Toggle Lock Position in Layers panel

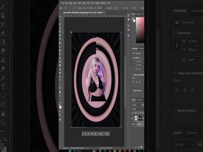[141, 113]
